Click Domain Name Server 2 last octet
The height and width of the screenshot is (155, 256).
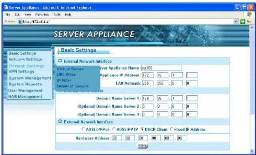pyautogui.click(x=192, y=106)
